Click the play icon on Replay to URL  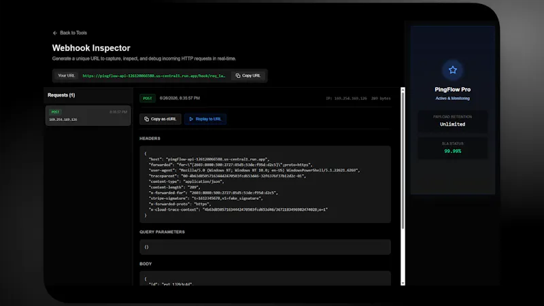tap(191, 119)
